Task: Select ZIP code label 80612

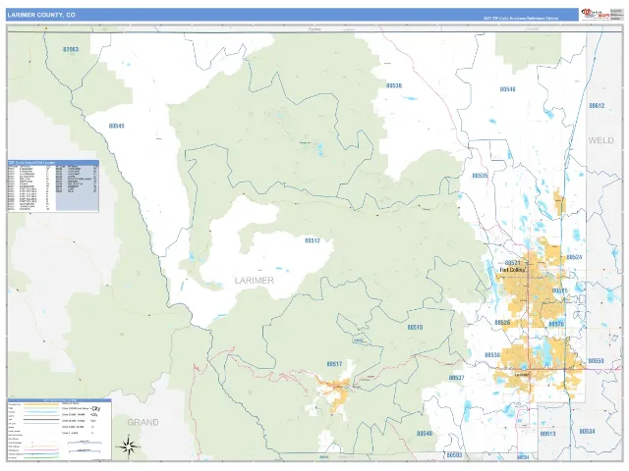Action: coord(597,106)
